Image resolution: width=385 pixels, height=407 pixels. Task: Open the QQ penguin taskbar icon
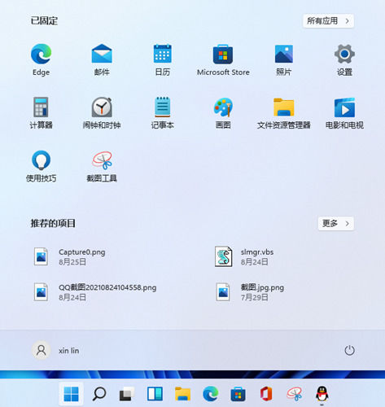point(322,394)
